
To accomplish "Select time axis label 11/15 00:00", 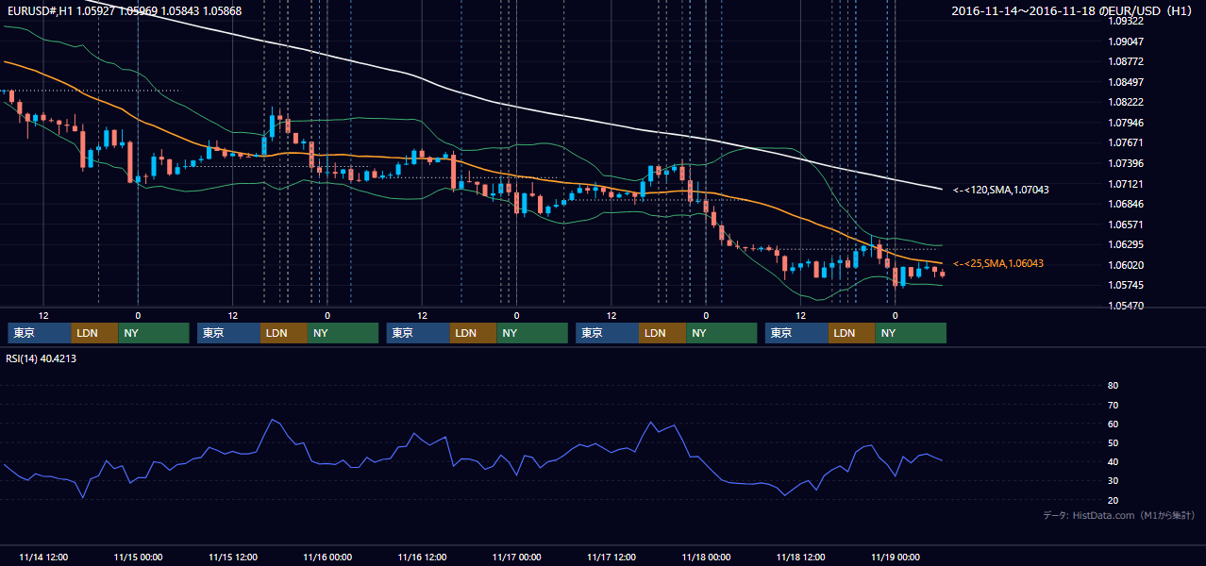I will pos(138,557).
